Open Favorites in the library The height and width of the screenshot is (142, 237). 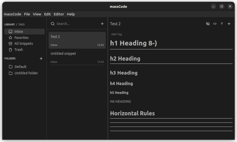pyautogui.click(x=21, y=38)
